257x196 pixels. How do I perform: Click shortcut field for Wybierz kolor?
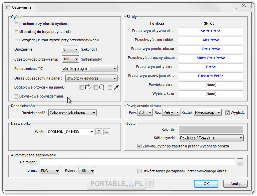(211, 94)
